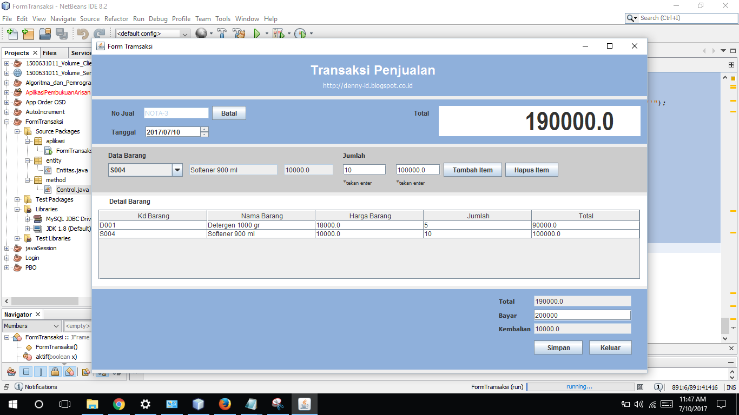
Task: Increment the Tanggal date with the spinner arrow
Action: click(x=204, y=129)
